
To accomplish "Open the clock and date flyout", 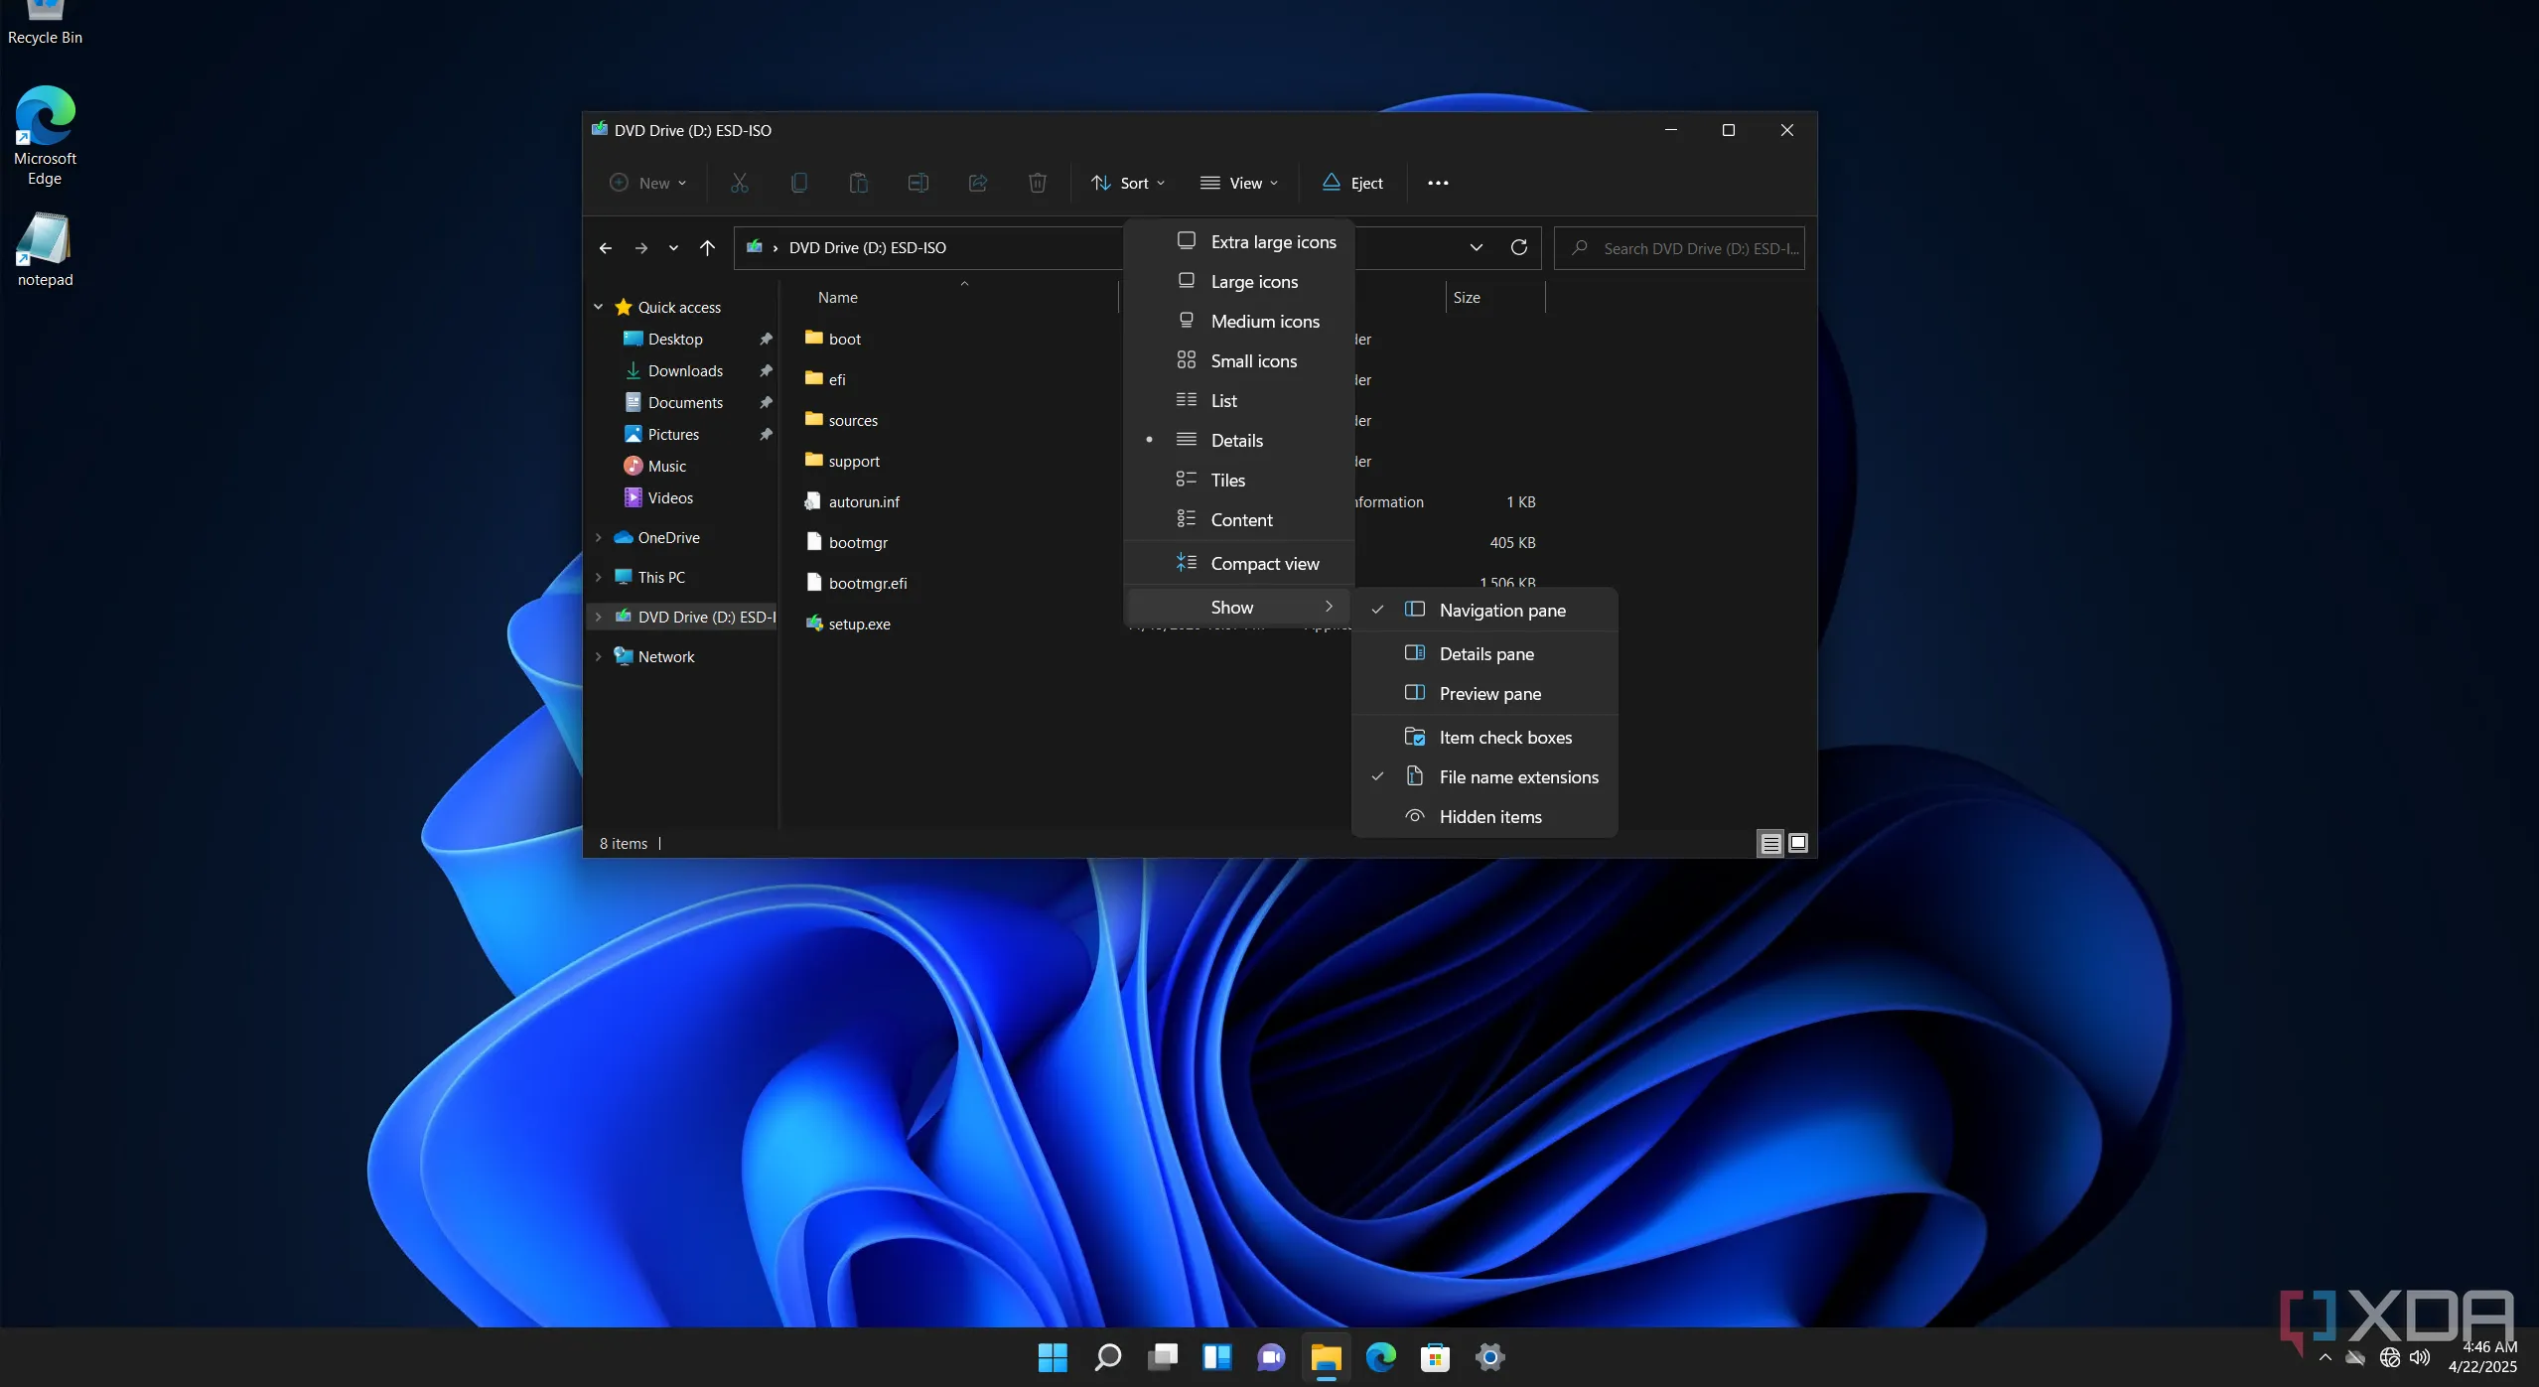I will [x=2482, y=1357].
